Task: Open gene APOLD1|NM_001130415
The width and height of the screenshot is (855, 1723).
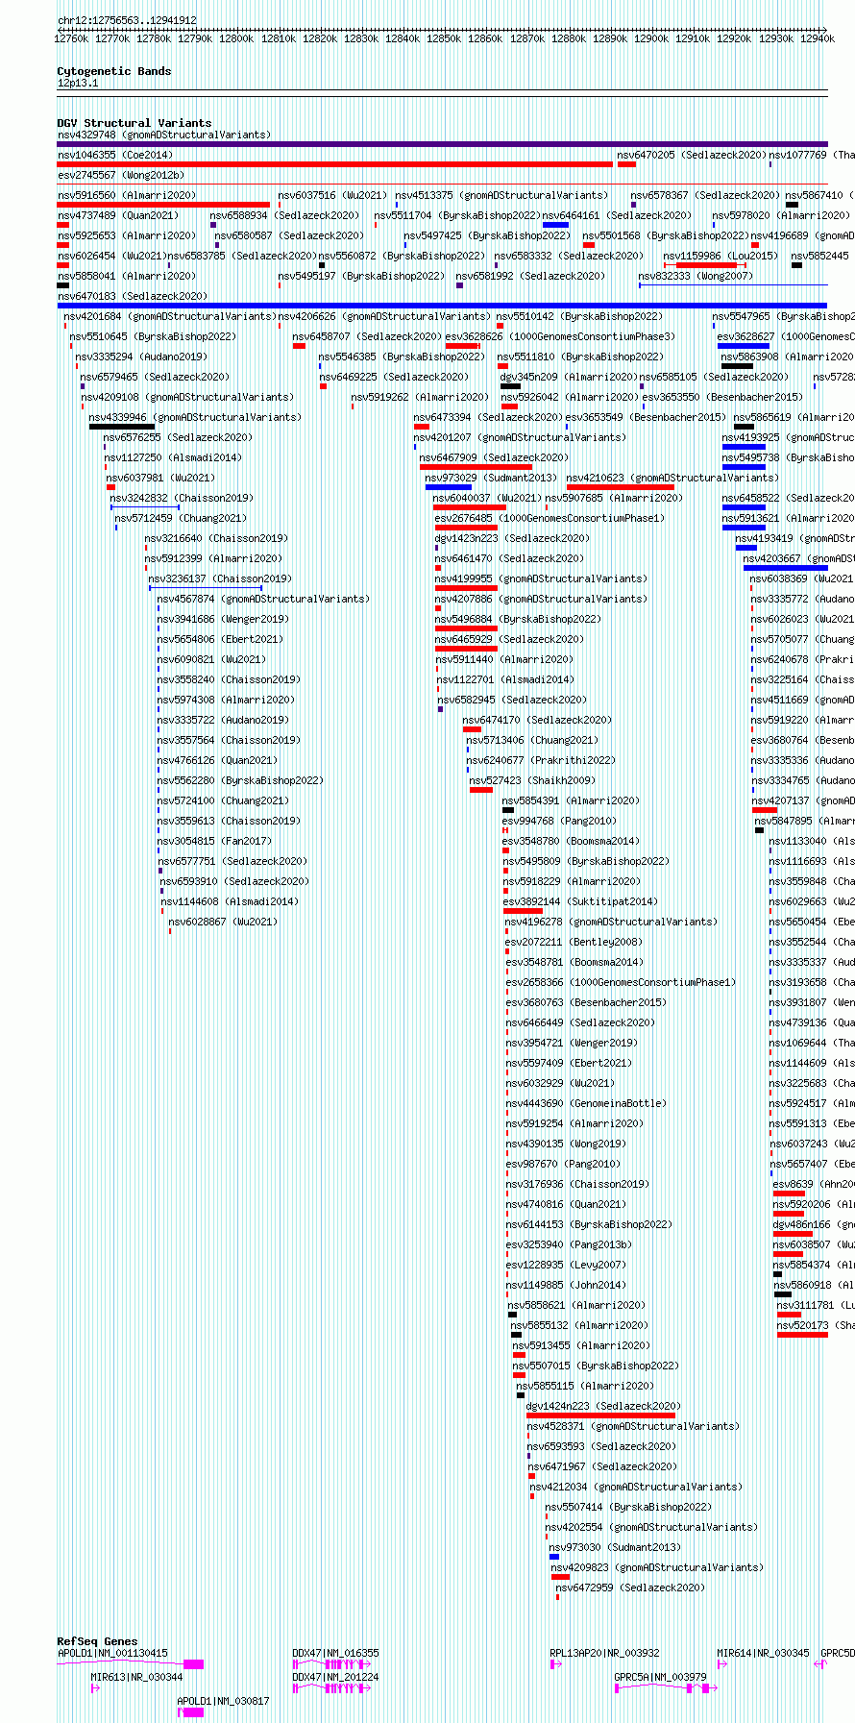Action: (112, 1653)
